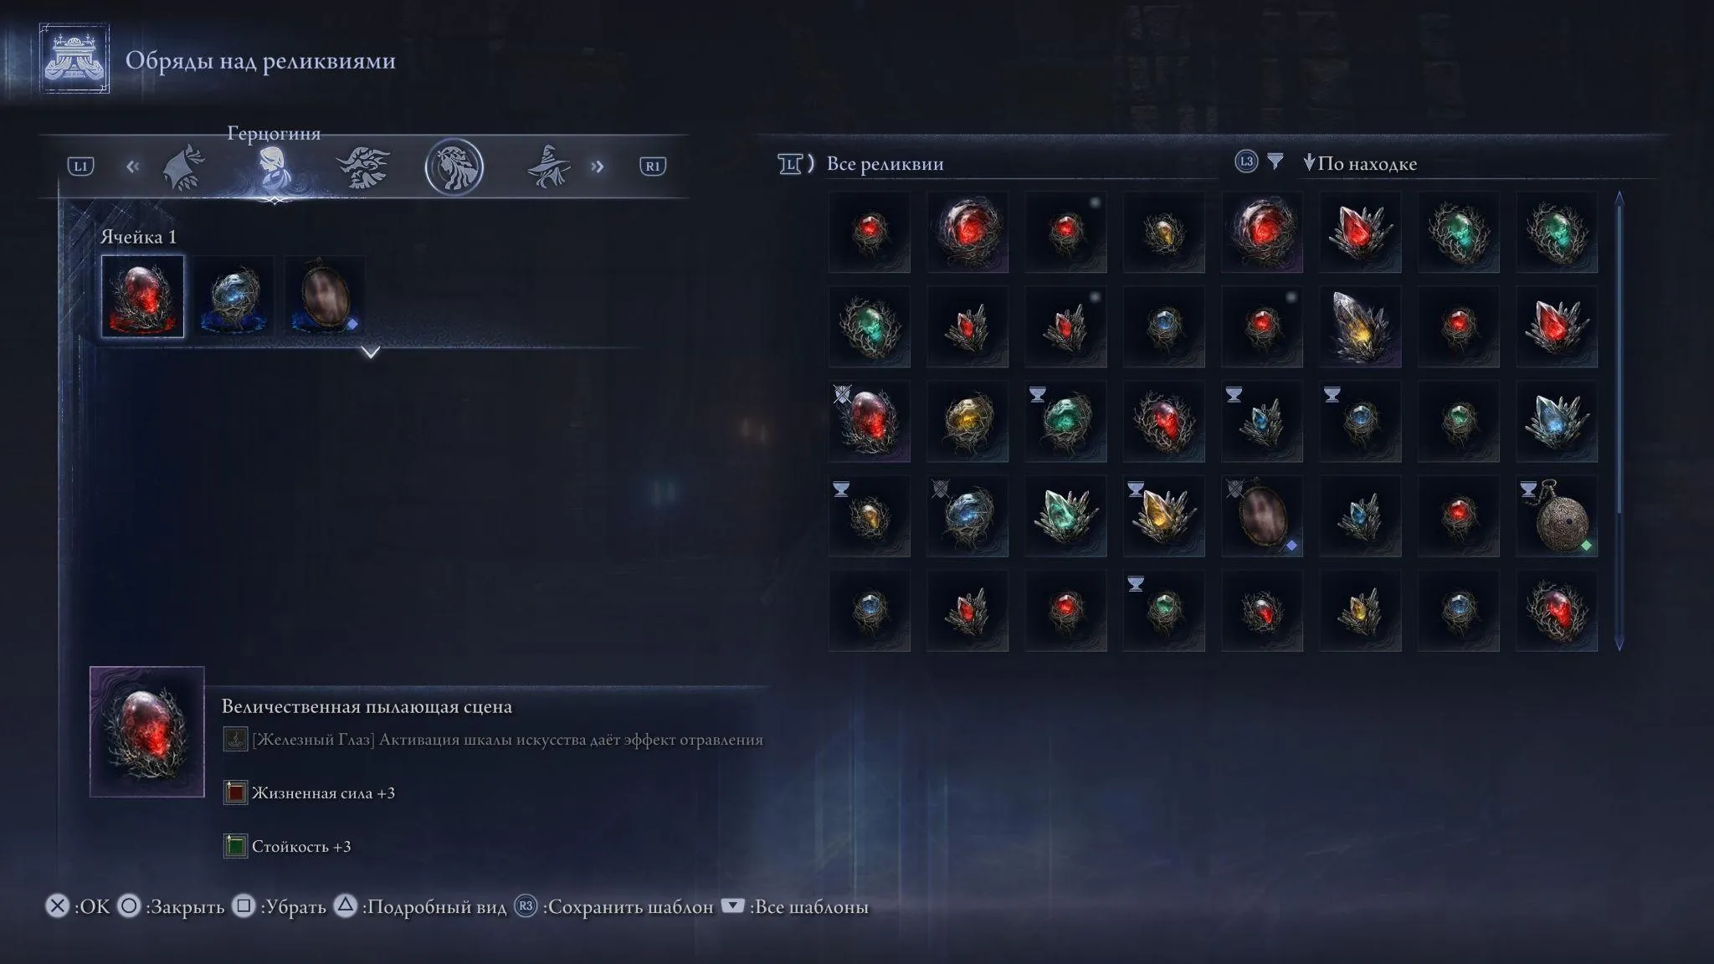Select the white-yellow crystal relic in the second row
The height and width of the screenshot is (964, 1714).
[1360, 326]
